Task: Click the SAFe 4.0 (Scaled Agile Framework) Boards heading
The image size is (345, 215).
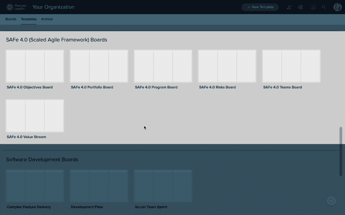Action: 57,40
